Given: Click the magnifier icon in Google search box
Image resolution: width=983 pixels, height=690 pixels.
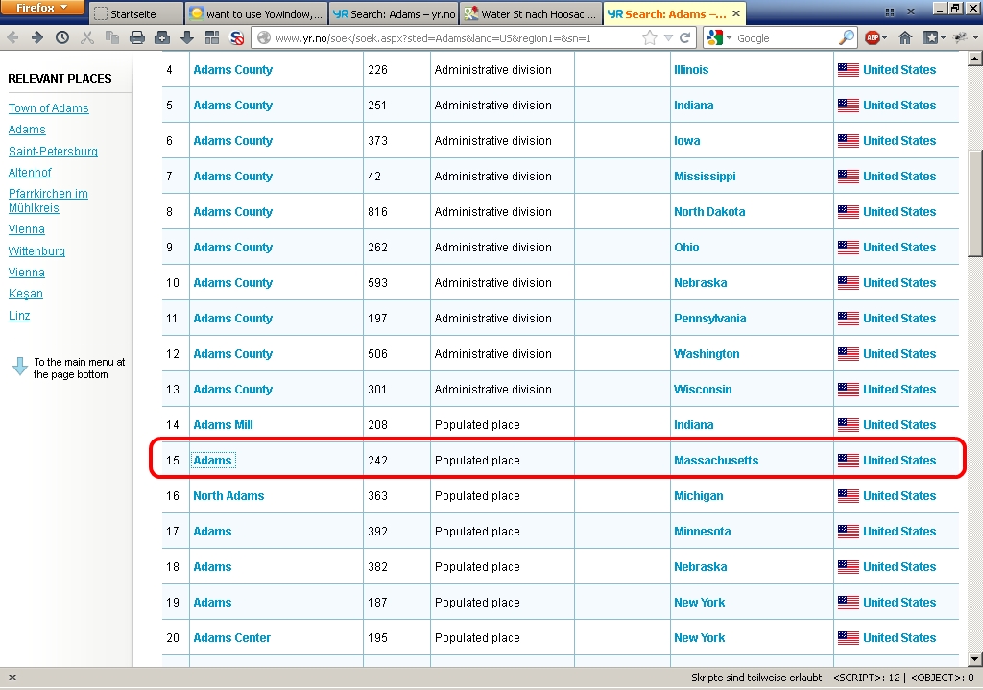Looking at the screenshot, I should 847,37.
